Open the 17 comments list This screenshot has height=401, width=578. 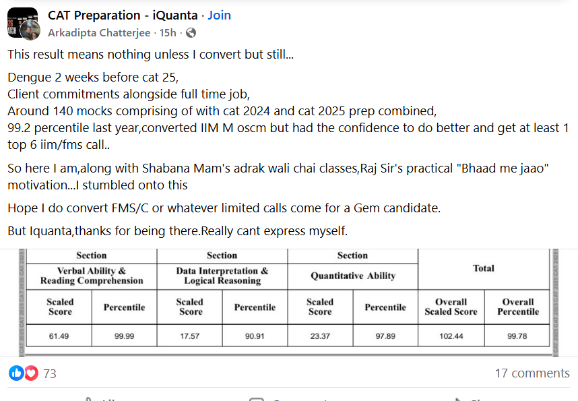coord(532,373)
